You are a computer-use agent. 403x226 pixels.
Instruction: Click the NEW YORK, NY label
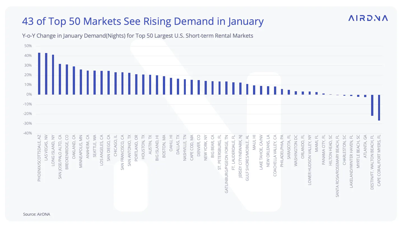click(206, 148)
